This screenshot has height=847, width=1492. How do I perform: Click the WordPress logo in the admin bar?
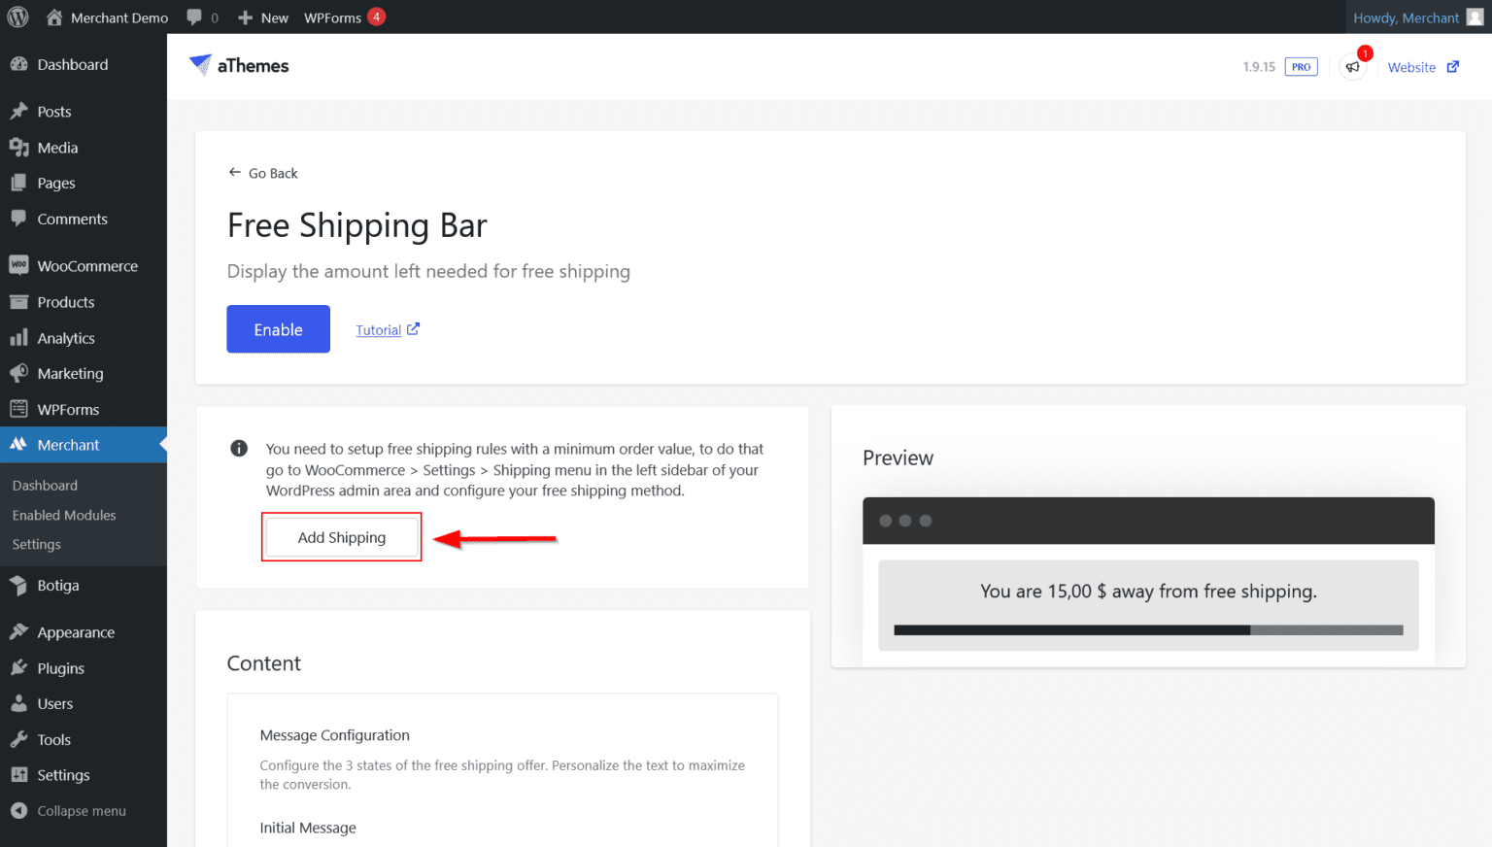point(17,17)
